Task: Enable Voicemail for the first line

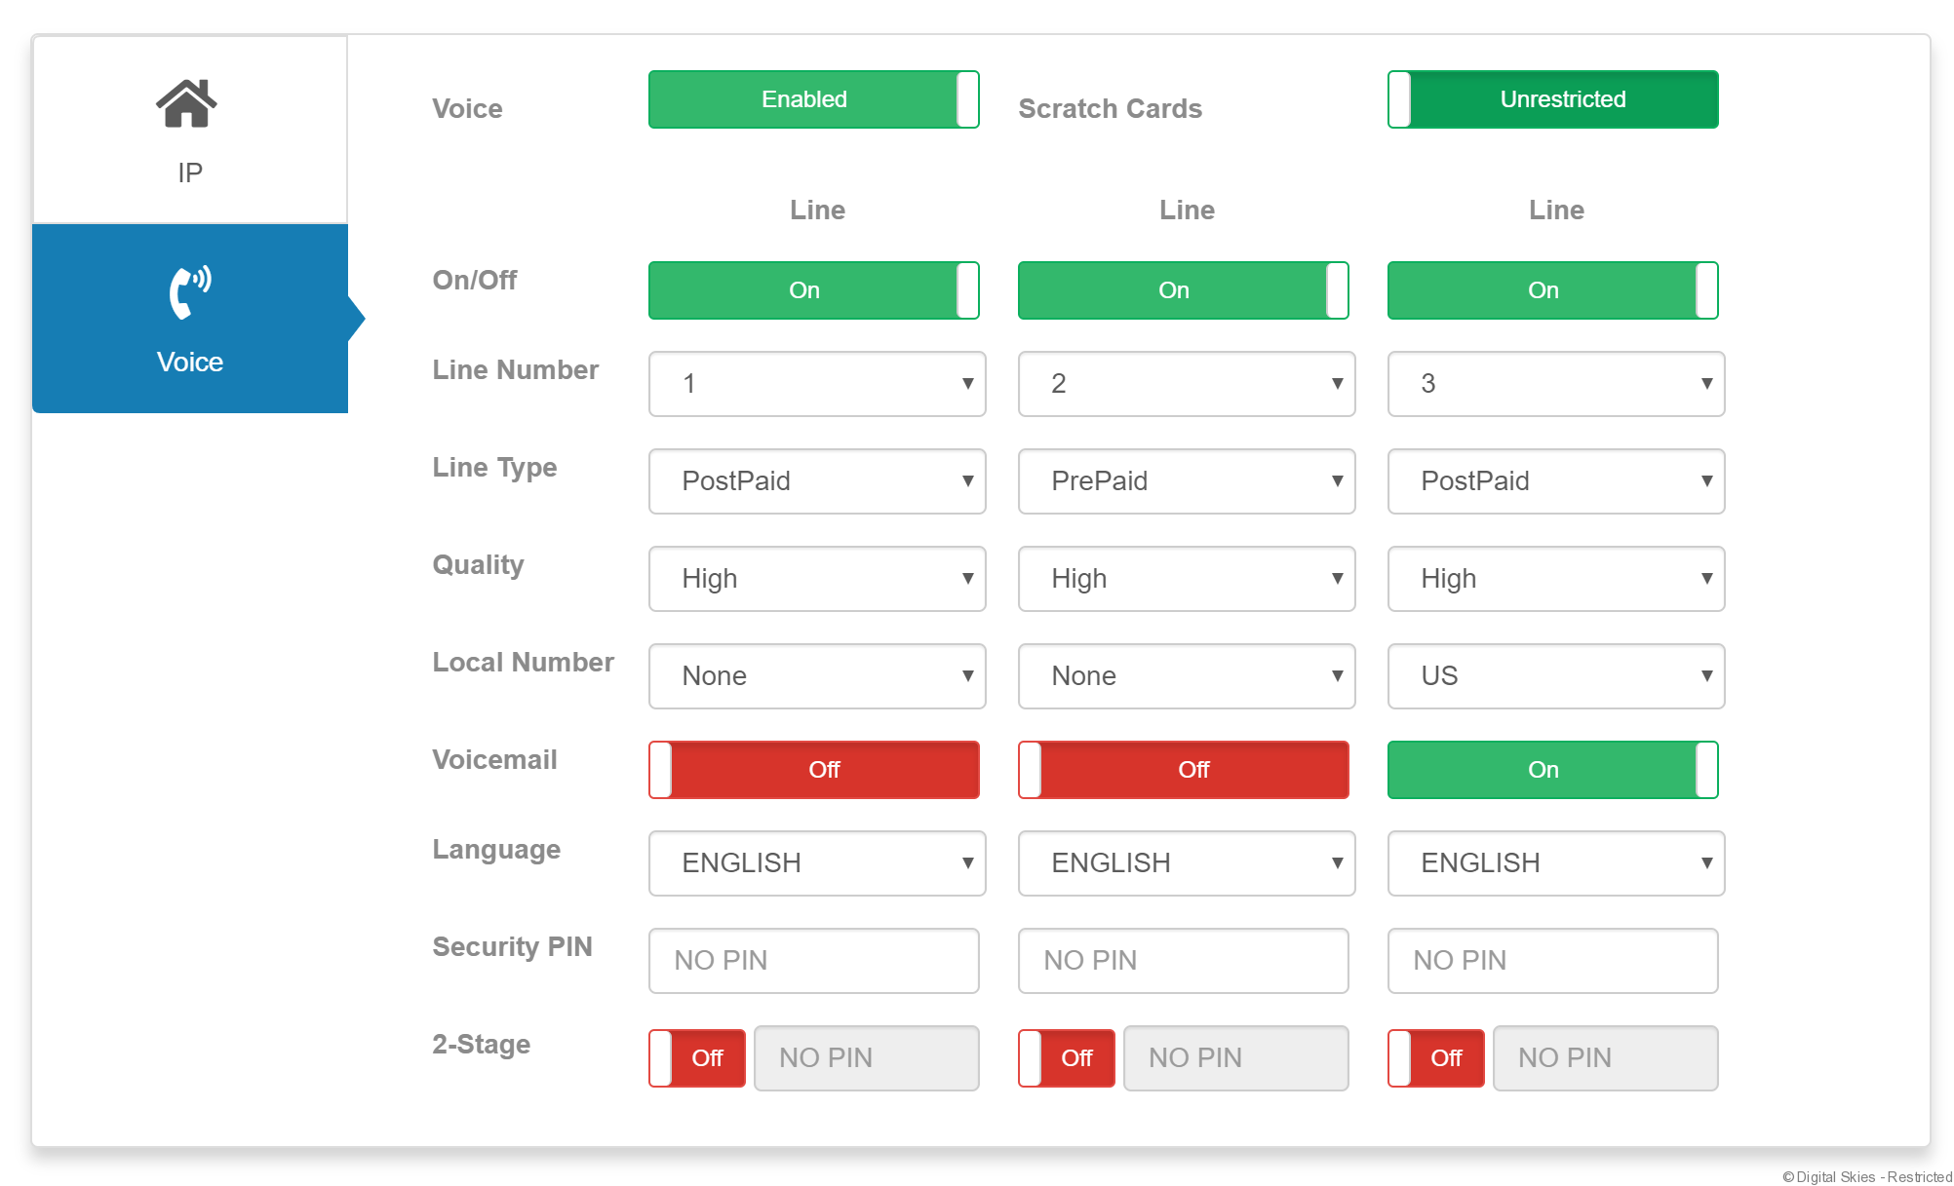Action: [x=813, y=770]
